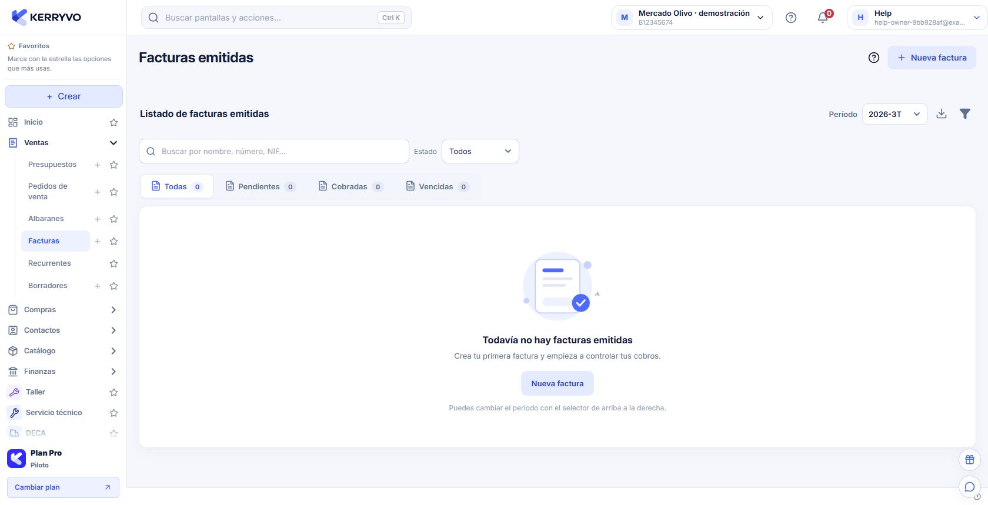
Task: Mark Servicio técnico as favorite
Action: [x=114, y=413]
